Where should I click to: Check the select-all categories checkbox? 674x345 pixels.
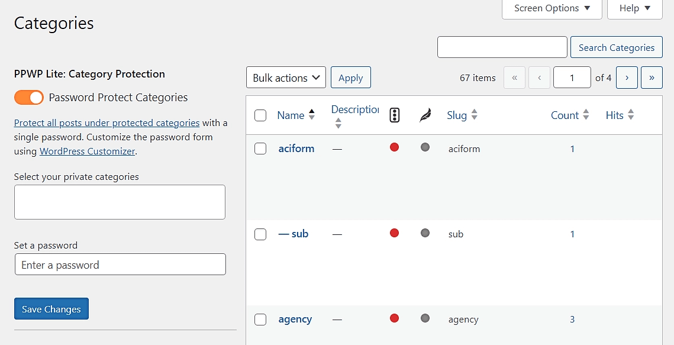pos(260,115)
